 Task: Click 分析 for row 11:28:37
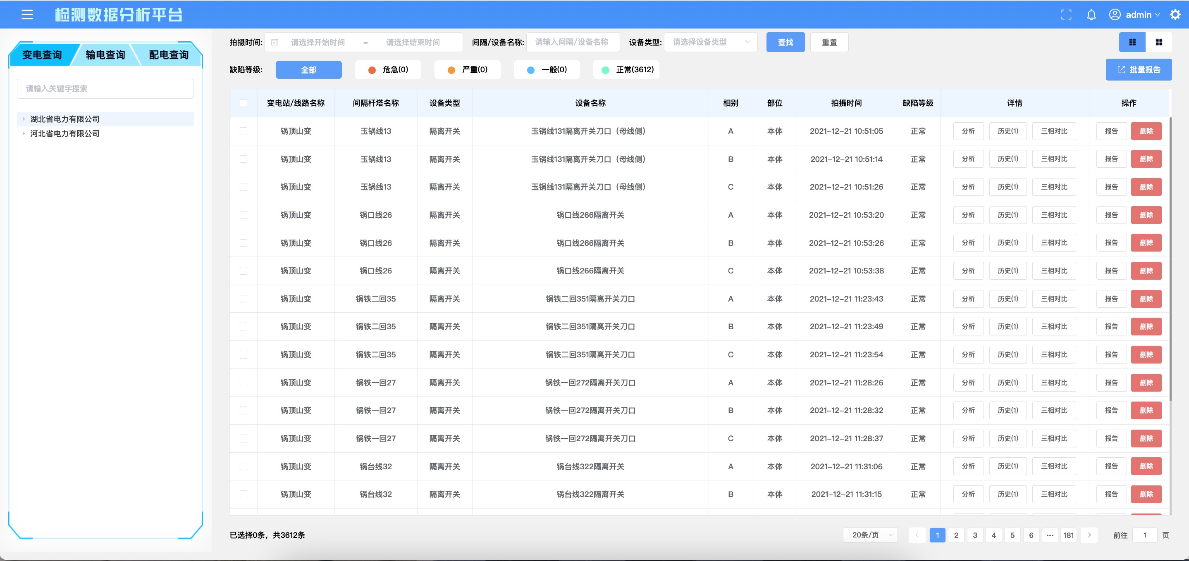(968, 438)
